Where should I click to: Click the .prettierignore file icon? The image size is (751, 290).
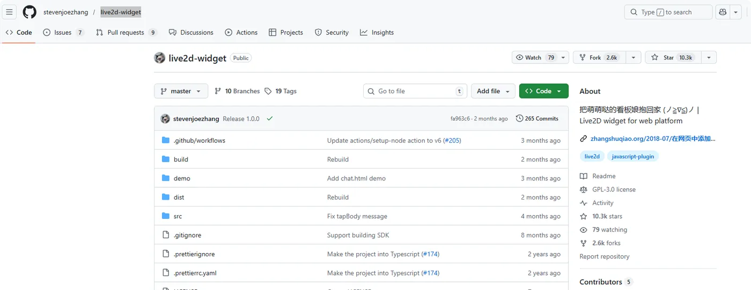click(165, 254)
